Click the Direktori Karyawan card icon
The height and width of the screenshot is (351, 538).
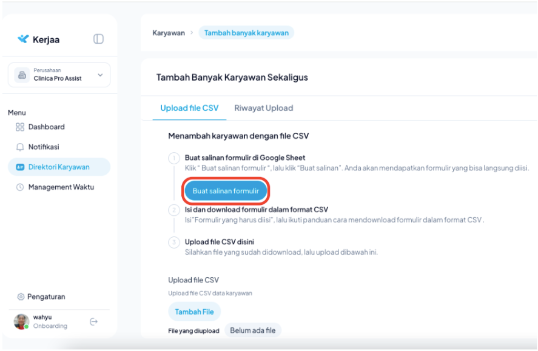point(20,167)
